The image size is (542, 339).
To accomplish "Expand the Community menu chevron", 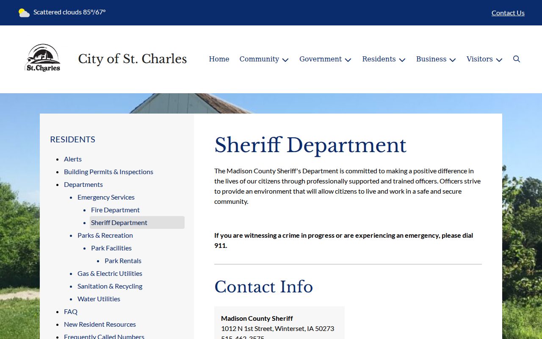I will click(x=285, y=60).
